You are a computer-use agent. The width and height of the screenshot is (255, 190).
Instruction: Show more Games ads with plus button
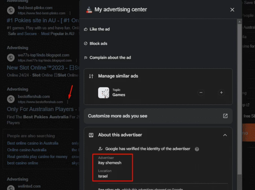tap(221, 92)
